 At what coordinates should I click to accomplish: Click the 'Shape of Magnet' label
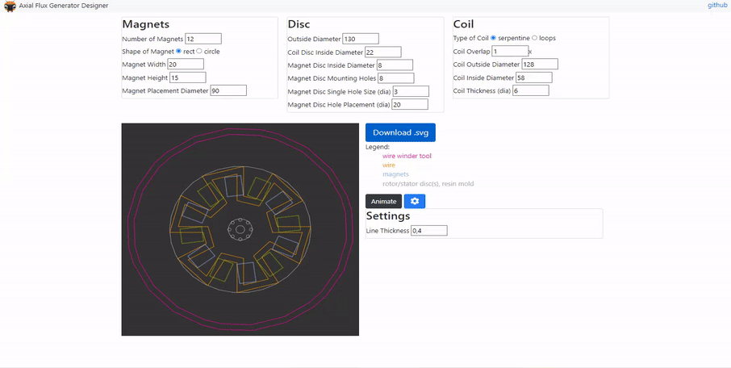tap(148, 52)
